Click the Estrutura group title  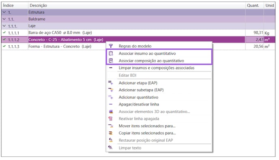(36, 12)
